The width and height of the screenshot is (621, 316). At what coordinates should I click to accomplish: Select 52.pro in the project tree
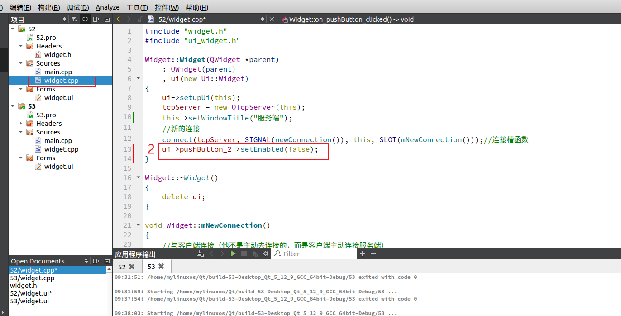pos(46,38)
